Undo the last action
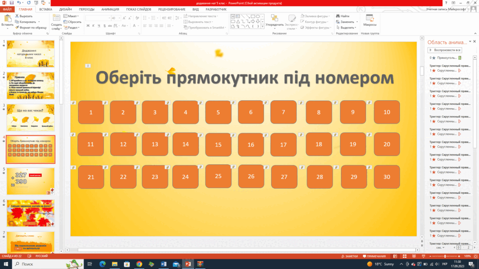The width and height of the screenshot is (479, 269). pos(19,3)
